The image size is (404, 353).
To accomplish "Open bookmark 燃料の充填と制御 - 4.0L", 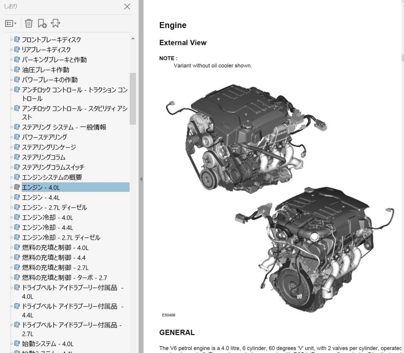I will [55, 248].
